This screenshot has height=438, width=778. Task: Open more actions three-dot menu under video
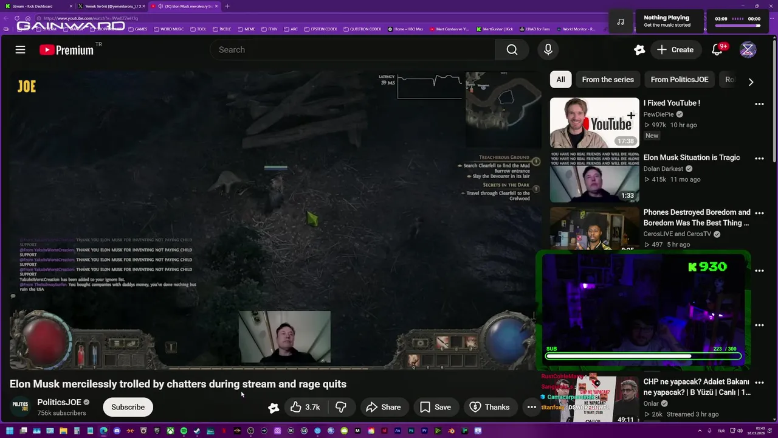pos(532,407)
